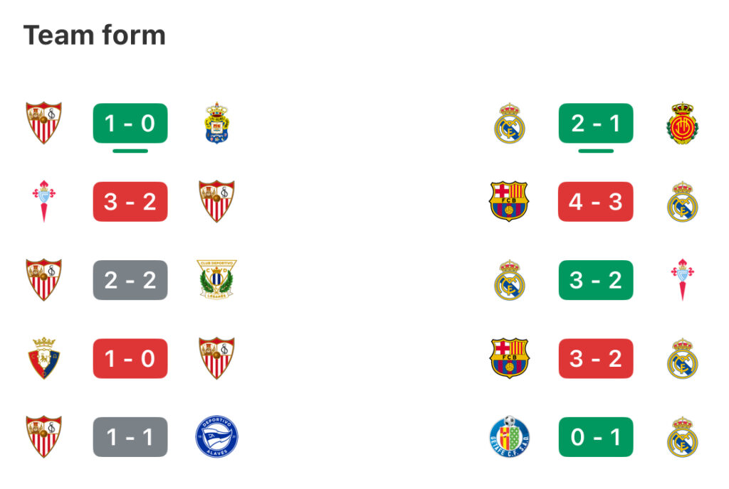Open the green 1 - 0 Sevilla result
The height and width of the screenshot is (489, 729).
[x=130, y=123]
